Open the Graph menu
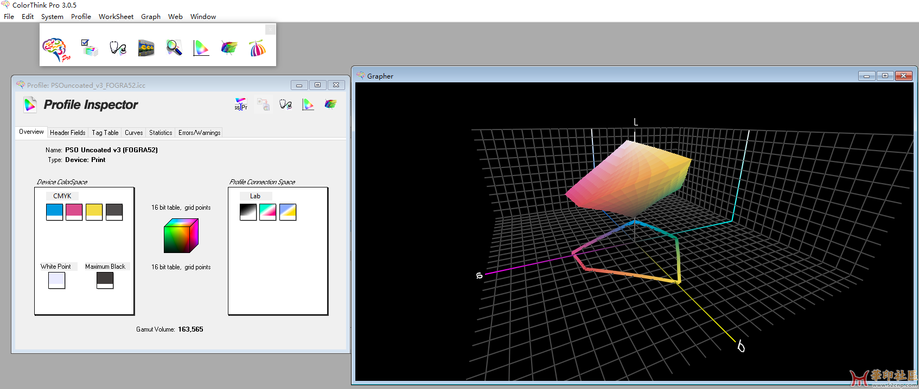 coord(151,16)
